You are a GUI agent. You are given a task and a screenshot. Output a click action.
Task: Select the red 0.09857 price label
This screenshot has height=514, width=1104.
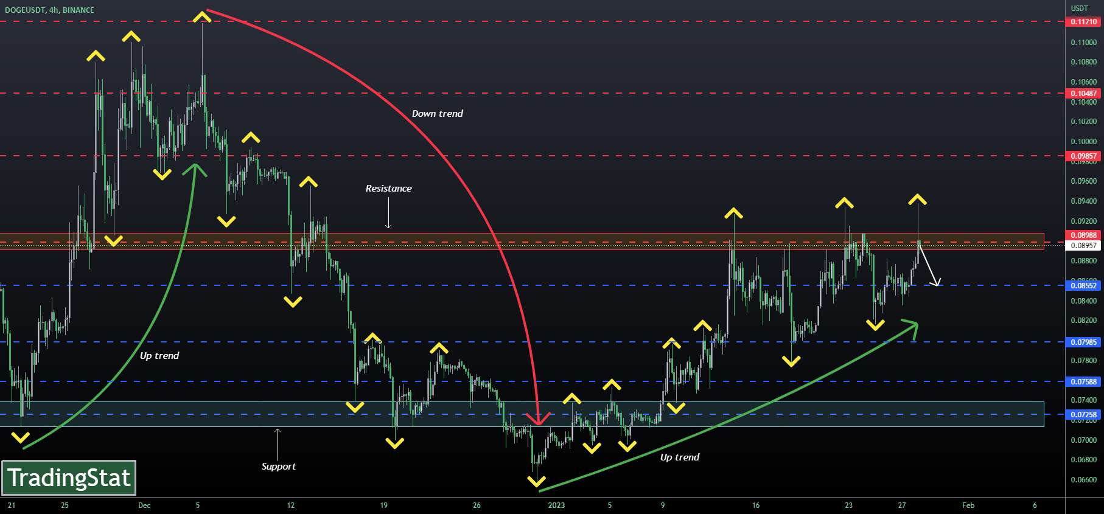pos(1083,156)
